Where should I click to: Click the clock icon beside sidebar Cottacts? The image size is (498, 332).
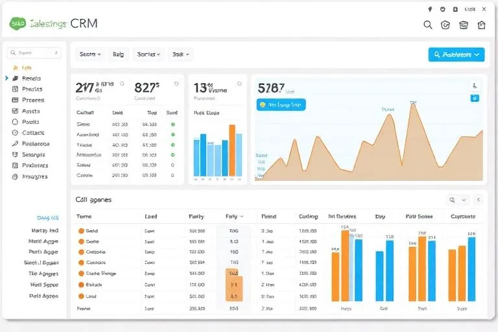pos(15,133)
